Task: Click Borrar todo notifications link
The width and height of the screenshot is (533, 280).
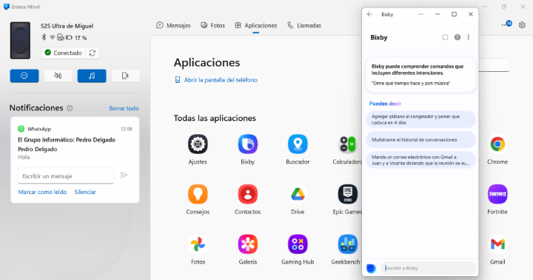Action: click(124, 108)
